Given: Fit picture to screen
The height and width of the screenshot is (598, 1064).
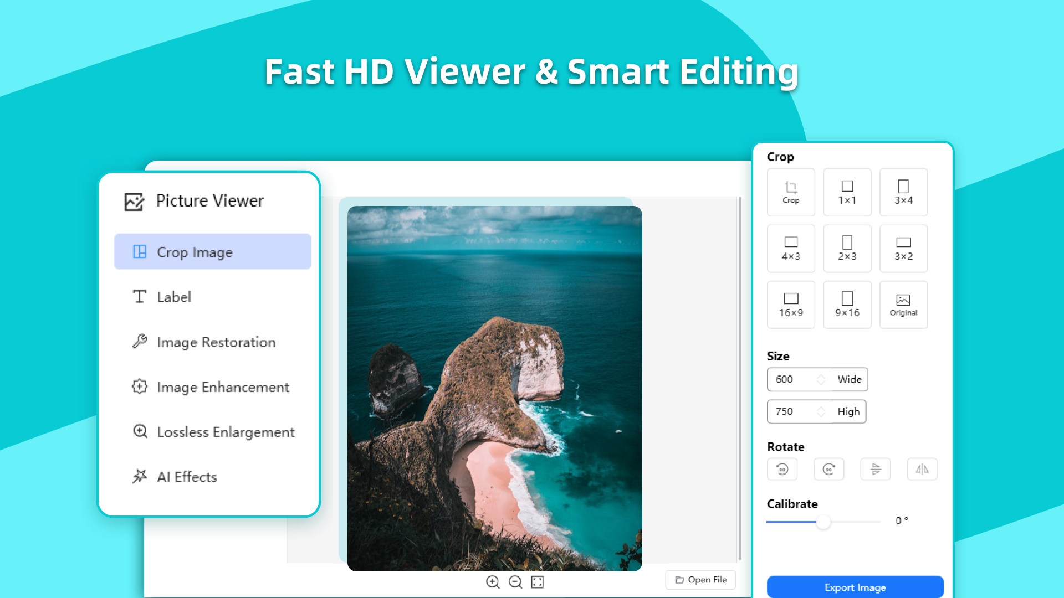Looking at the screenshot, I should (x=538, y=582).
